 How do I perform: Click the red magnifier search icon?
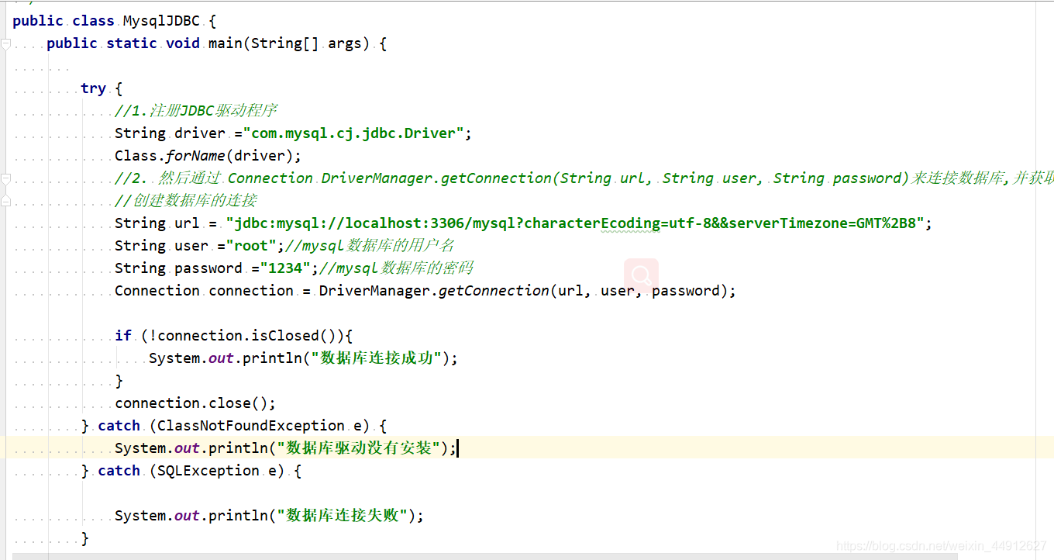point(642,275)
